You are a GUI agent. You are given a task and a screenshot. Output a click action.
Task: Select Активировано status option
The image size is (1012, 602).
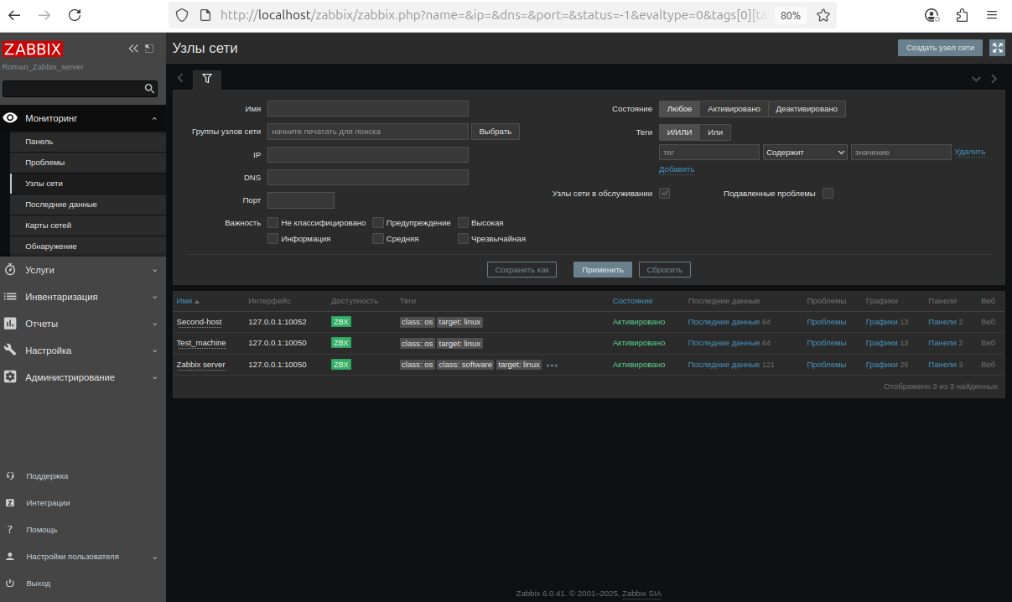(734, 109)
